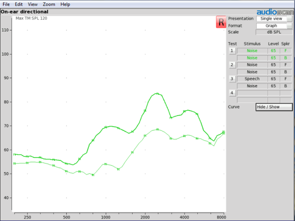Click Test 1 speaker B cell
295x221 pixels.
[286, 58]
